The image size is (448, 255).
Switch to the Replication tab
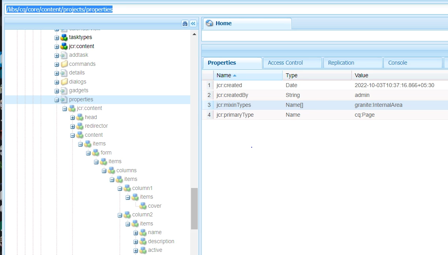click(x=352, y=63)
